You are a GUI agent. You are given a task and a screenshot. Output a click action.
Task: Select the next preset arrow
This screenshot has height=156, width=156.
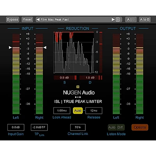113,19
